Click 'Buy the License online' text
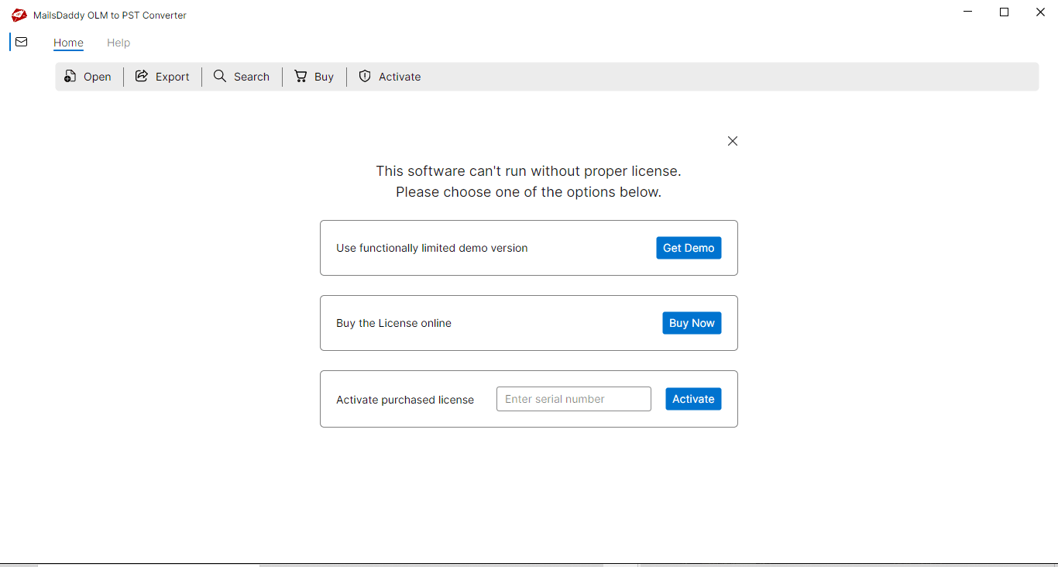This screenshot has height=567, width=1058. (x=393, y=323)
